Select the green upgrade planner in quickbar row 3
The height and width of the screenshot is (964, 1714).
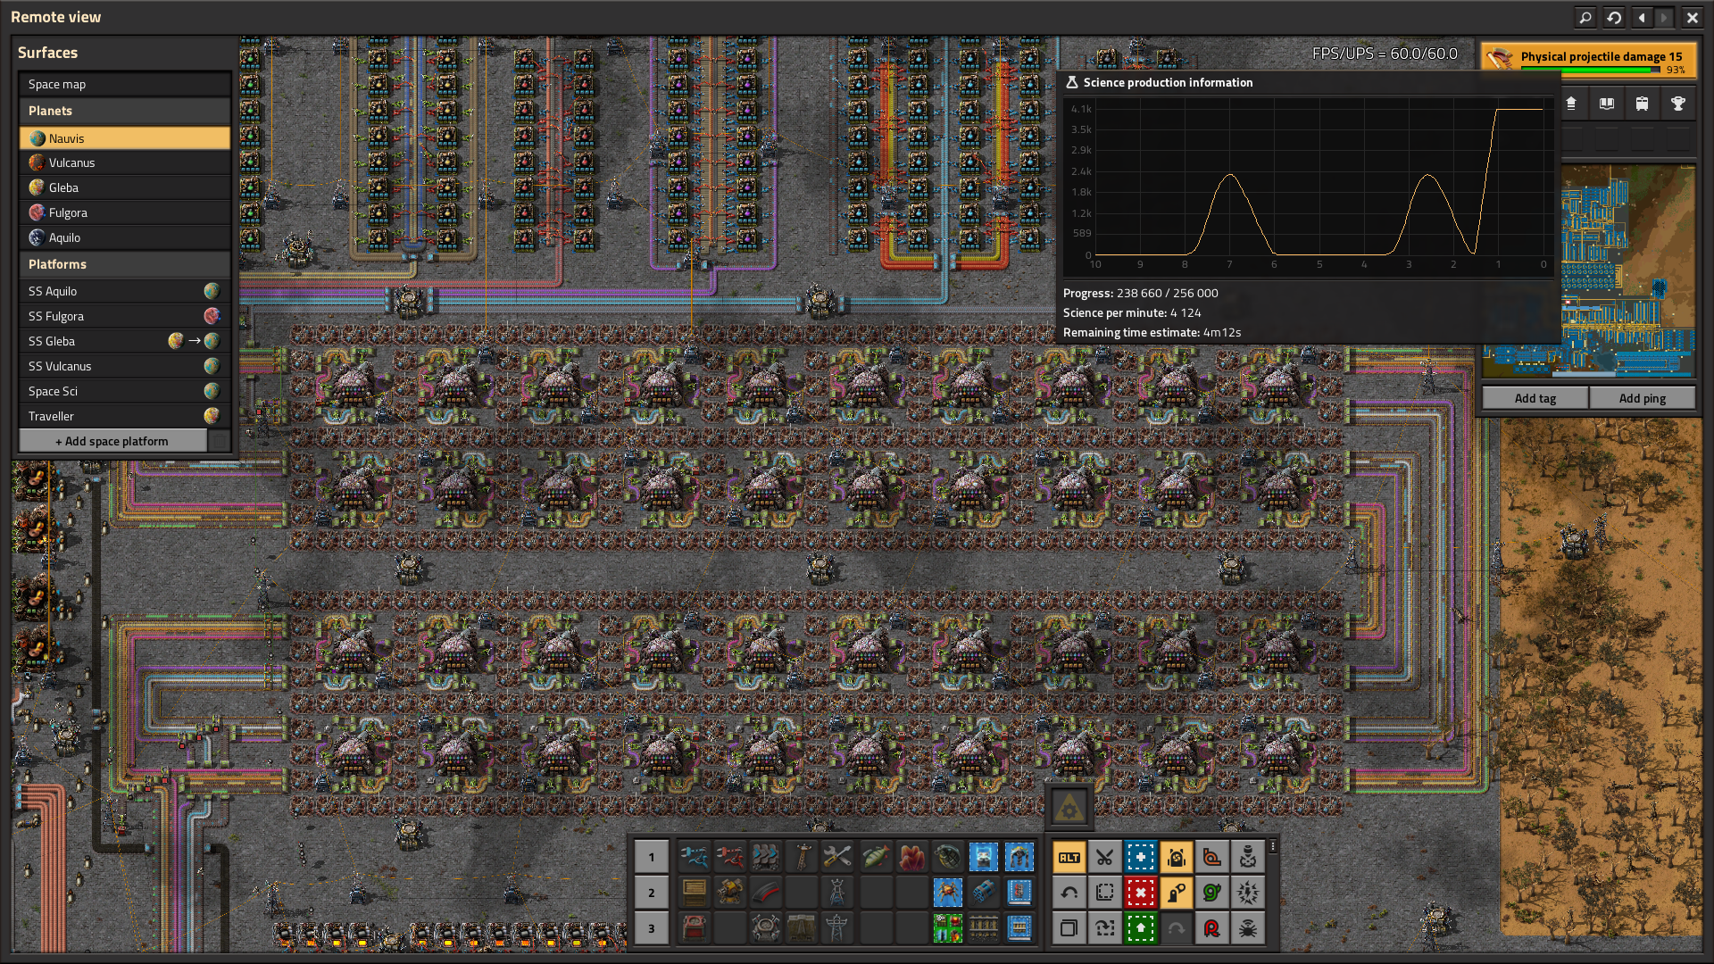click(947, 928)
